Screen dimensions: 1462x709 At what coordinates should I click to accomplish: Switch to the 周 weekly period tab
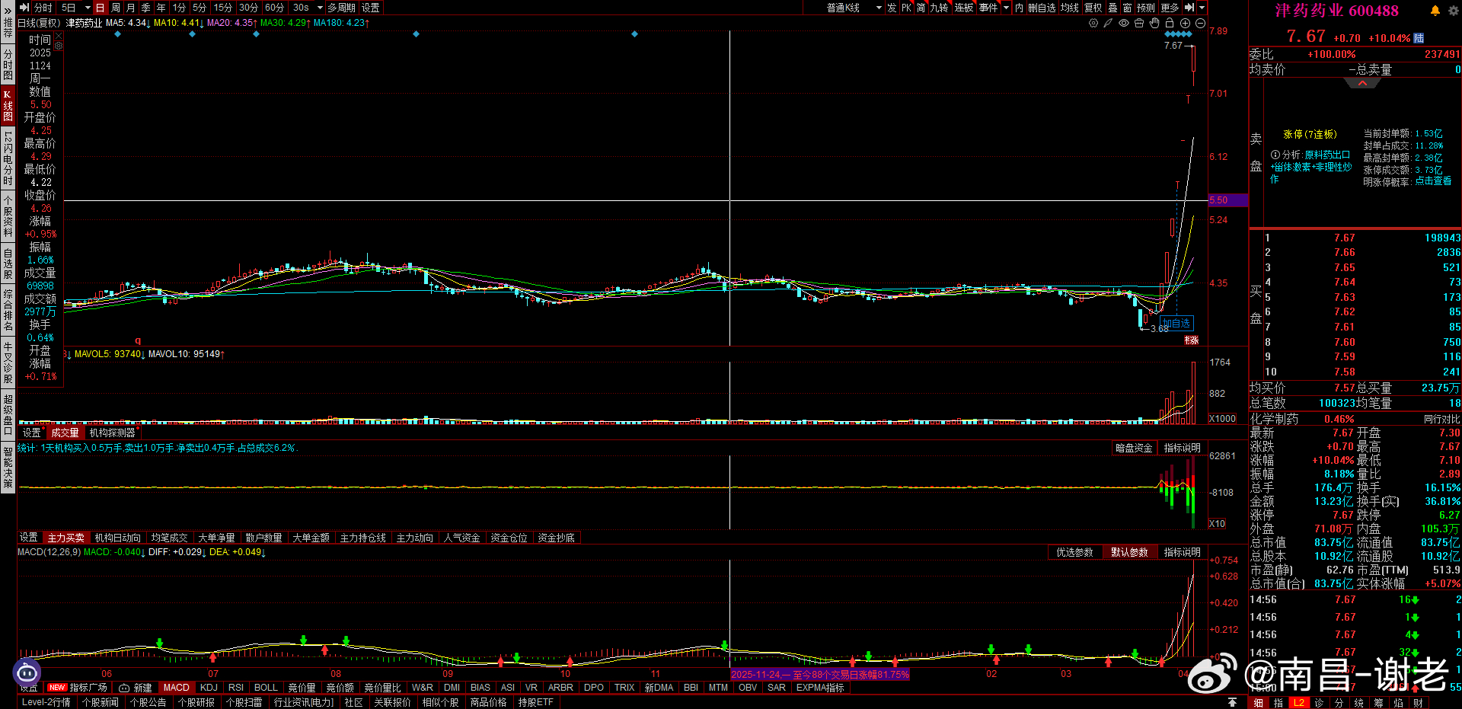click(116, 8)
